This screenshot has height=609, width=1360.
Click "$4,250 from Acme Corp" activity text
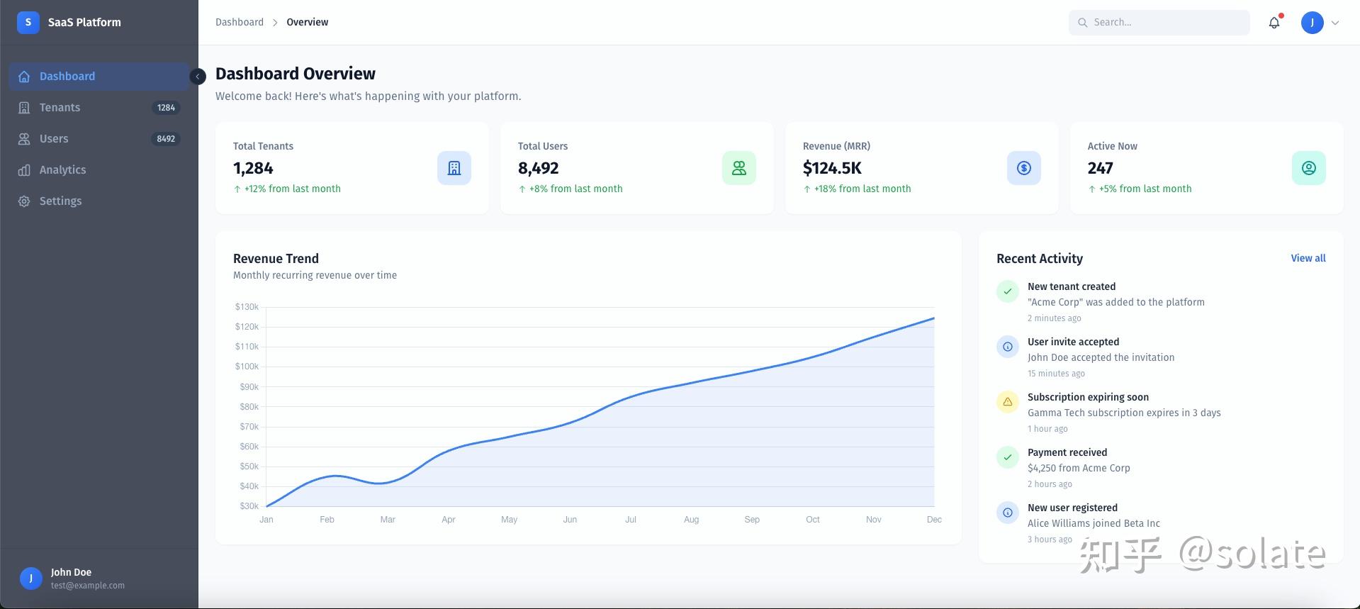pyautogui.click(x=1079, y=468)
